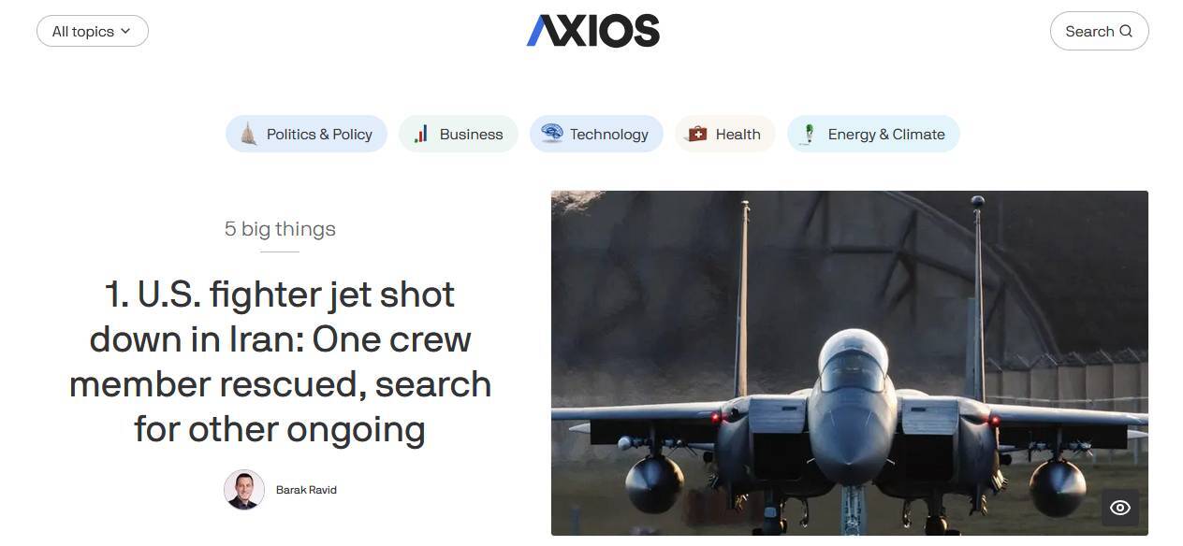Click the Capitol building icon beside Politics & Policy
The height and width of the screenshot is (546, 1183).
[x=248, y=134]
